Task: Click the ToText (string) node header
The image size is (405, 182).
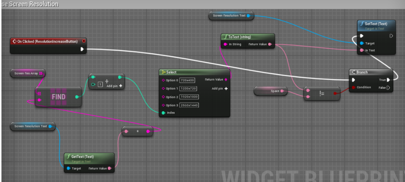Action: pyautogui.click(x=248, y=37)
